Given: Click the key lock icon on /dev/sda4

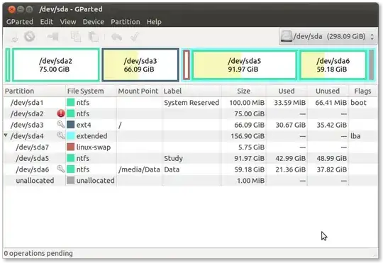Looking at the screenshot, I should pyautogui.click(x=60, y=135).
